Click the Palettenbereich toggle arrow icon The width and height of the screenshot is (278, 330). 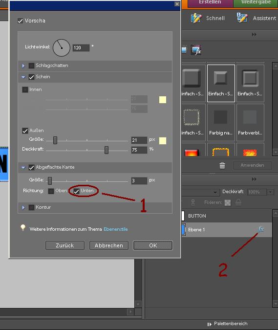click(209, 324)
